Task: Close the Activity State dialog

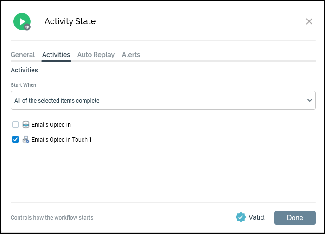Action: tap(309, 21)
